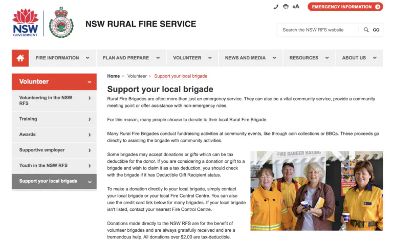The image size is (393, 242).
Task: Expand the About Us menu chevron
Action: pos(375,58)
